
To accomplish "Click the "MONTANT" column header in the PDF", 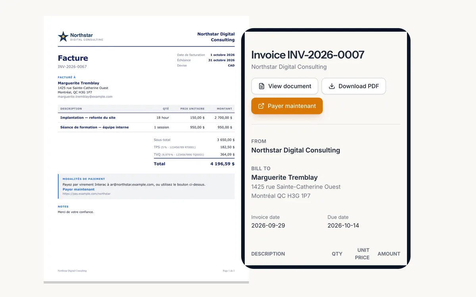I will (x=225, y=109).
